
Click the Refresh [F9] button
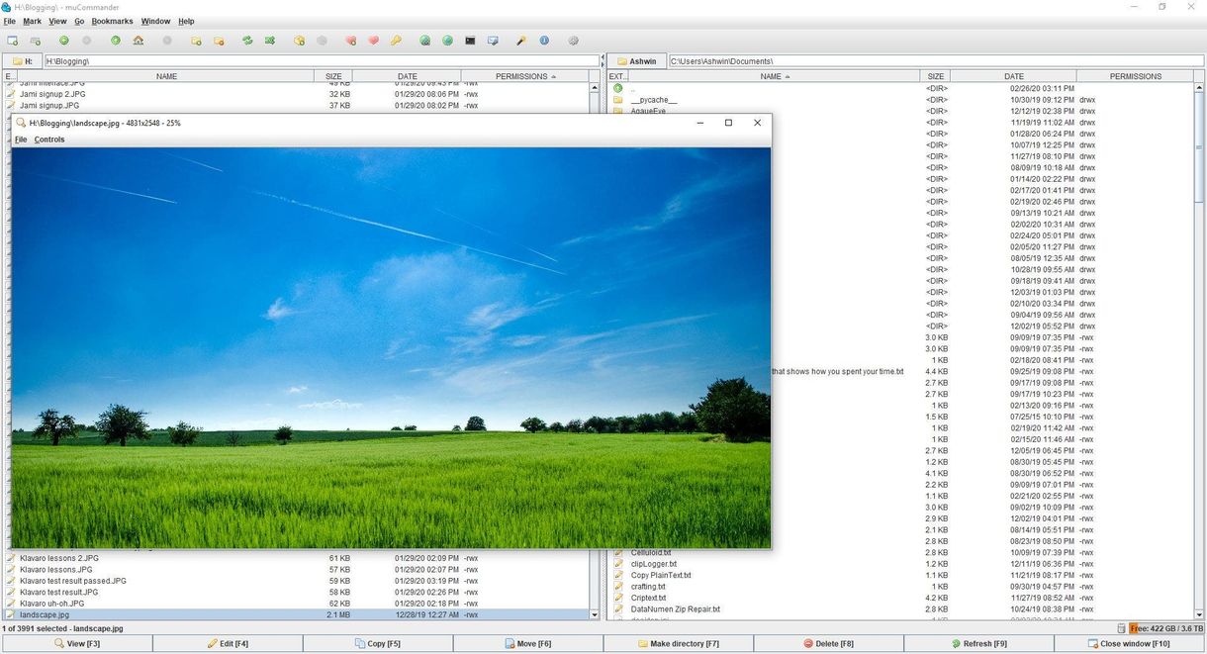978,643
